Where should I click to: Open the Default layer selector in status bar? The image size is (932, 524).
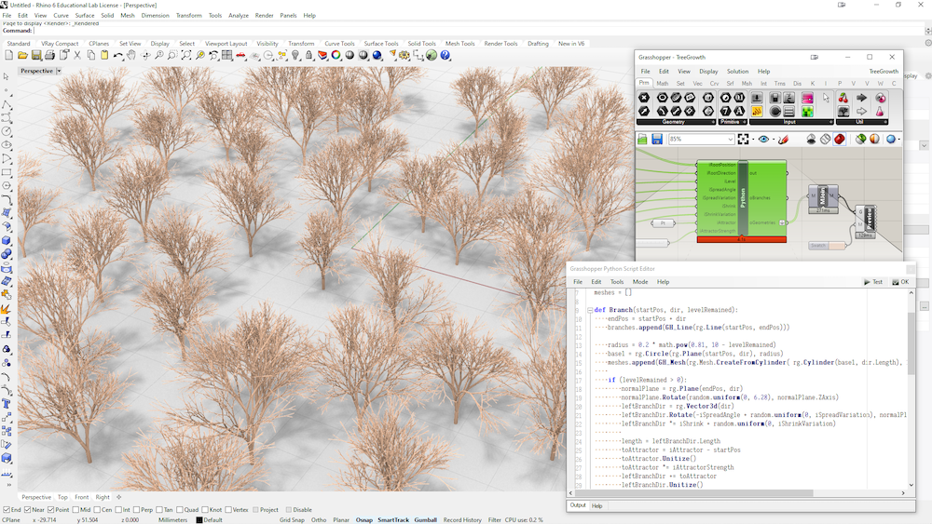tap(209, 520)
